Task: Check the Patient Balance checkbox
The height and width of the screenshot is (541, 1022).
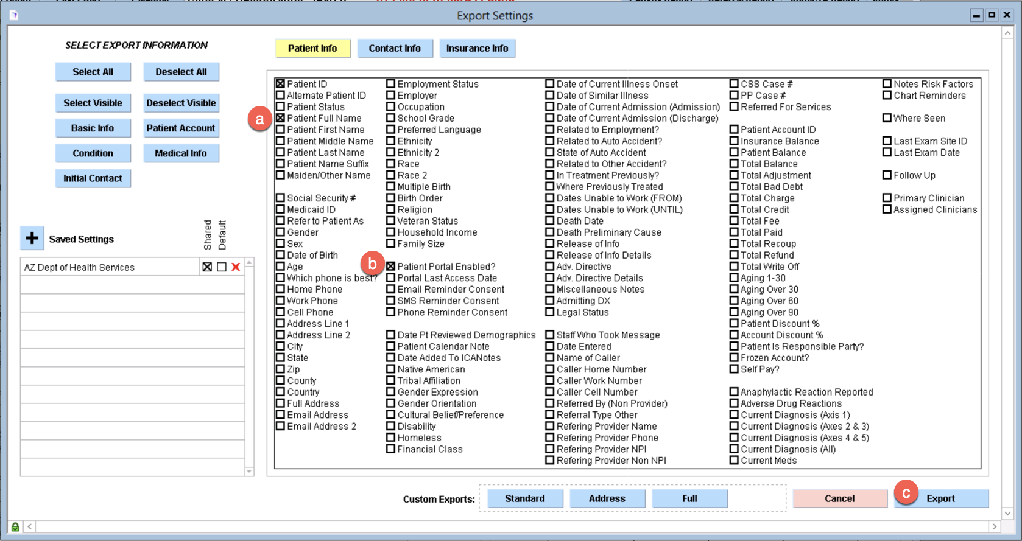Action: pos(734,152)
